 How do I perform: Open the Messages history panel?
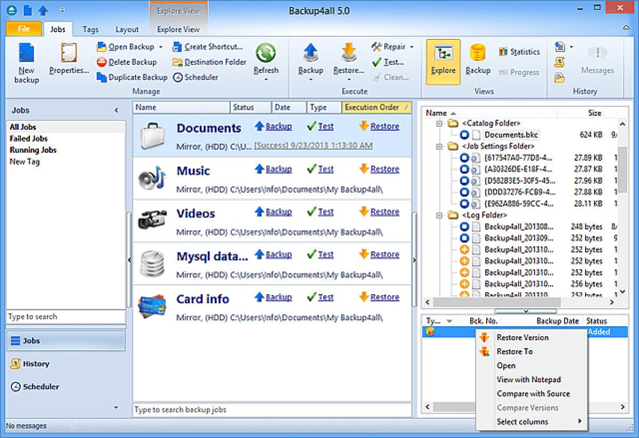597,60
